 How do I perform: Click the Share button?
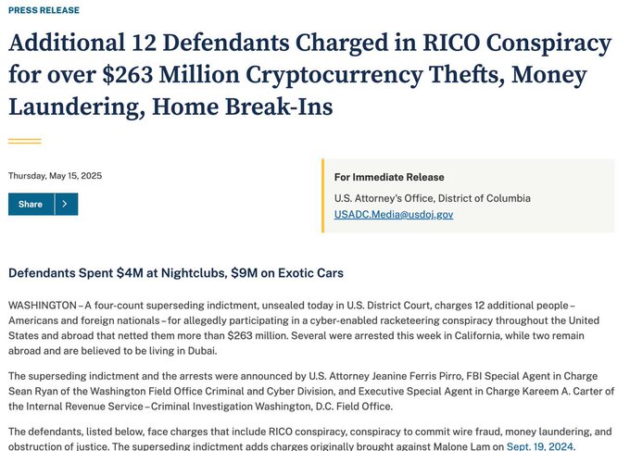coord(31,204)
